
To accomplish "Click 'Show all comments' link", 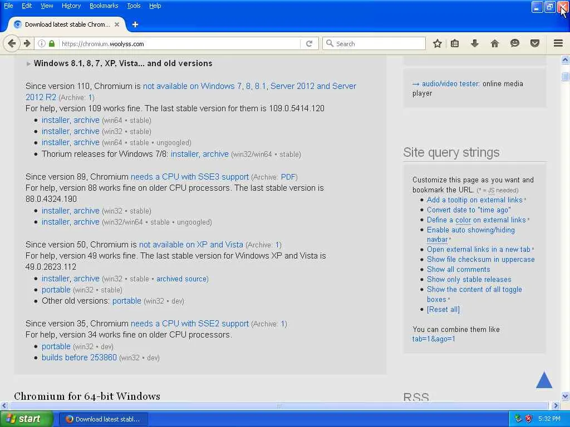I will point(459,270).
